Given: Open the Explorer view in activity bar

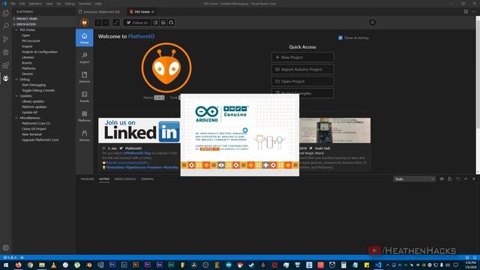Looking at the screenshot, I should pos(6,13).
